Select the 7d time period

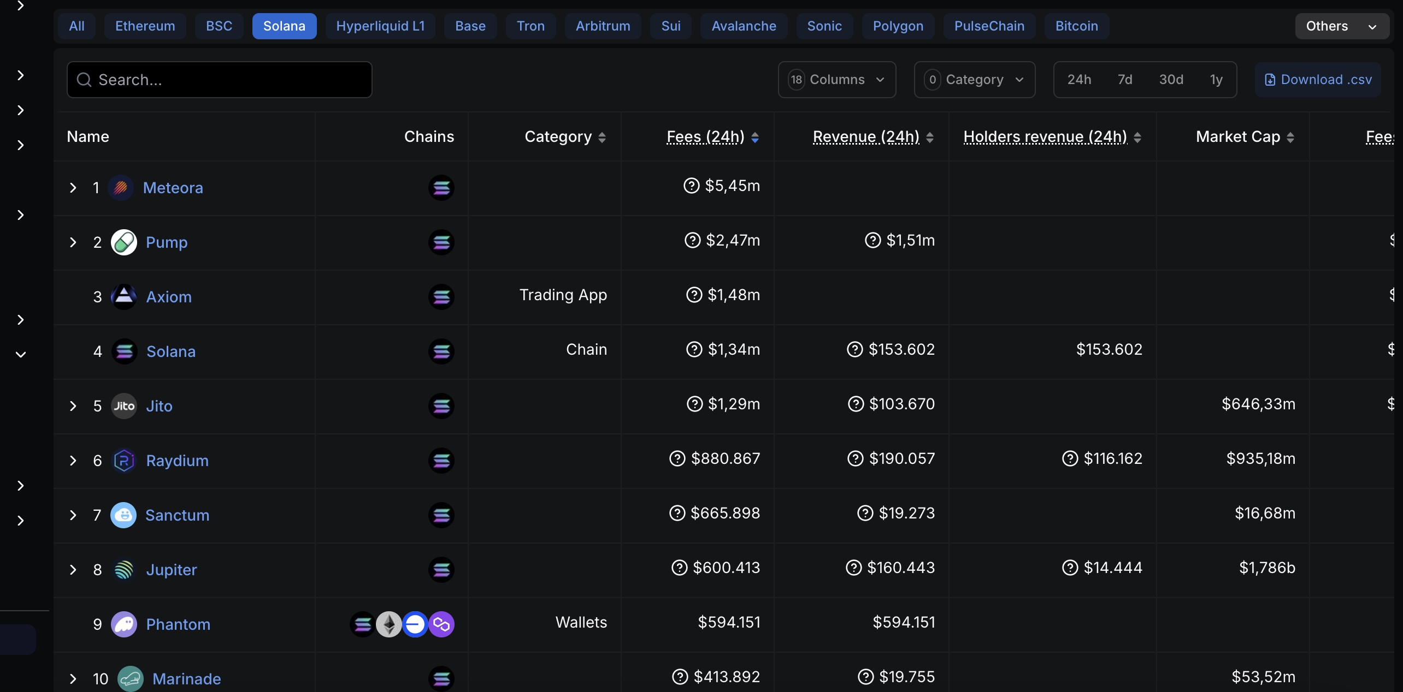pyautogui.click(x=1125, y=80)
